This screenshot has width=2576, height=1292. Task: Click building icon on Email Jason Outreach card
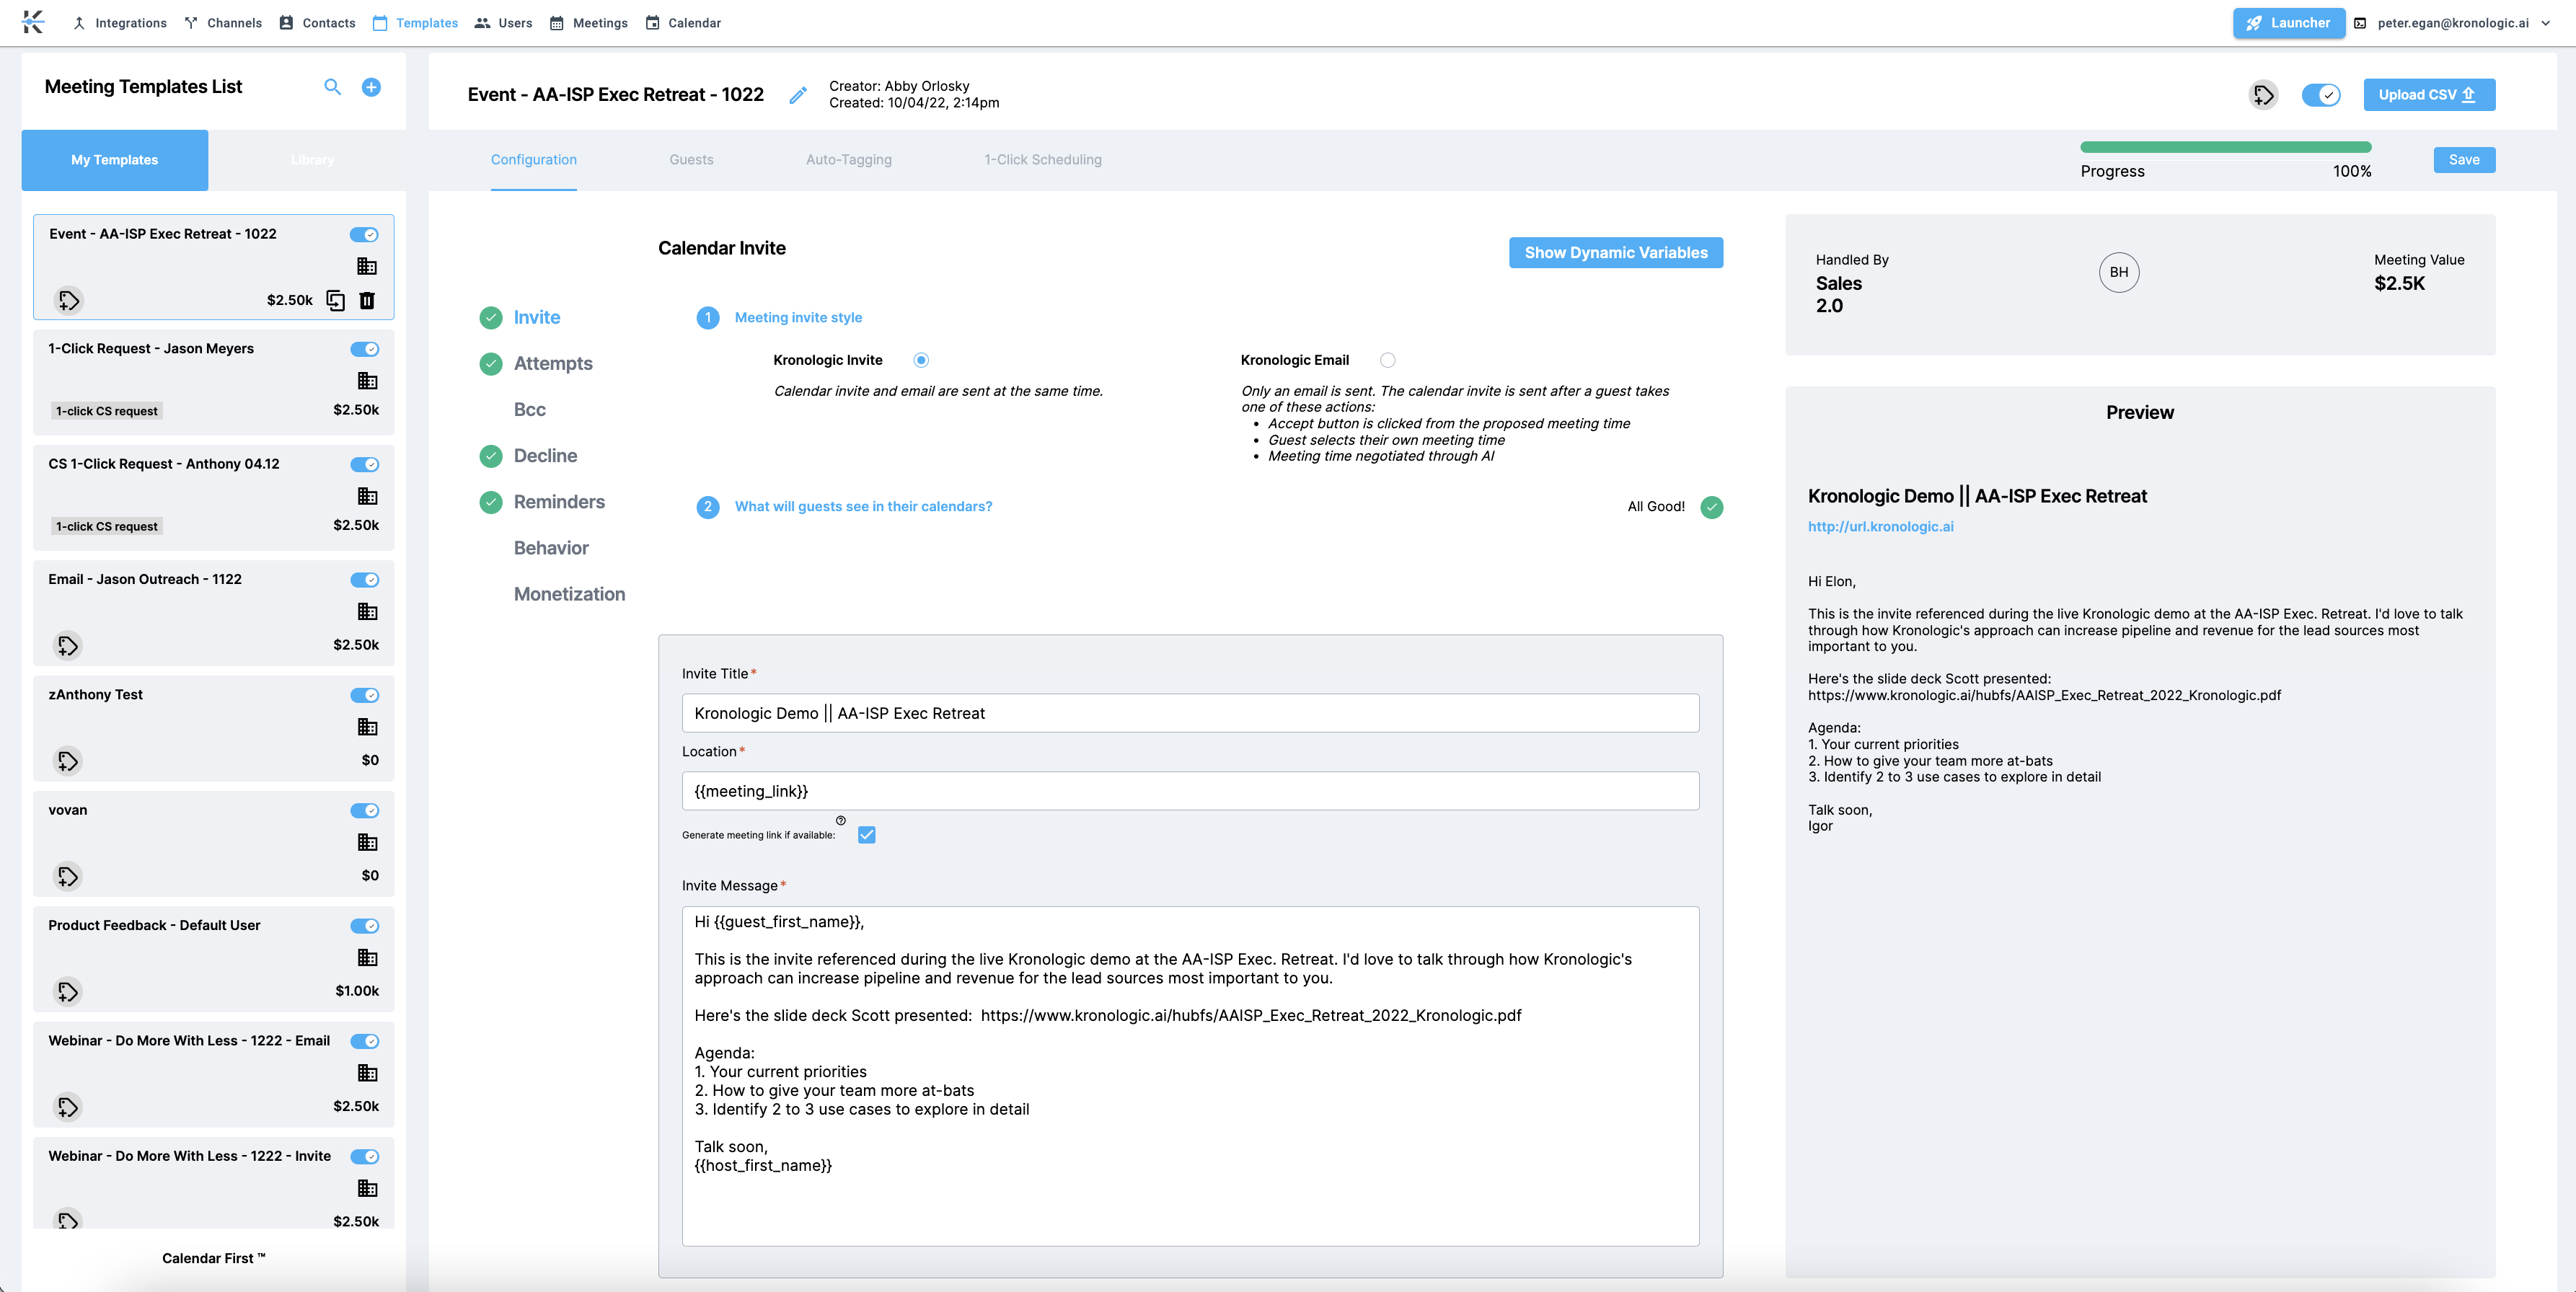367,612
